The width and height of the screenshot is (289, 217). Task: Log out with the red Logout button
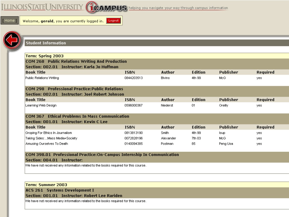(113, 20)
